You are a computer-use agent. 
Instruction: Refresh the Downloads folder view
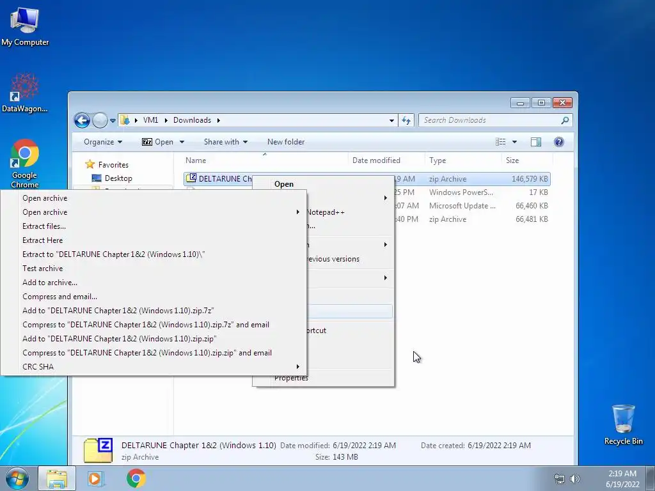[406, 120]
